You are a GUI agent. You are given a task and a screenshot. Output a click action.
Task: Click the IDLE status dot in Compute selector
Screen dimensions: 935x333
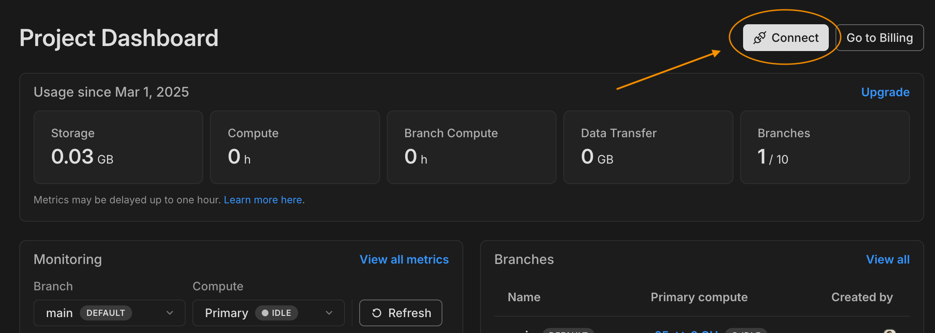(x=265, y=313)
